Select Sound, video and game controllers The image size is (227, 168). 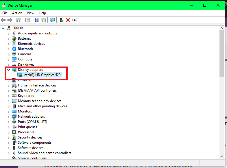pos(44,153)
